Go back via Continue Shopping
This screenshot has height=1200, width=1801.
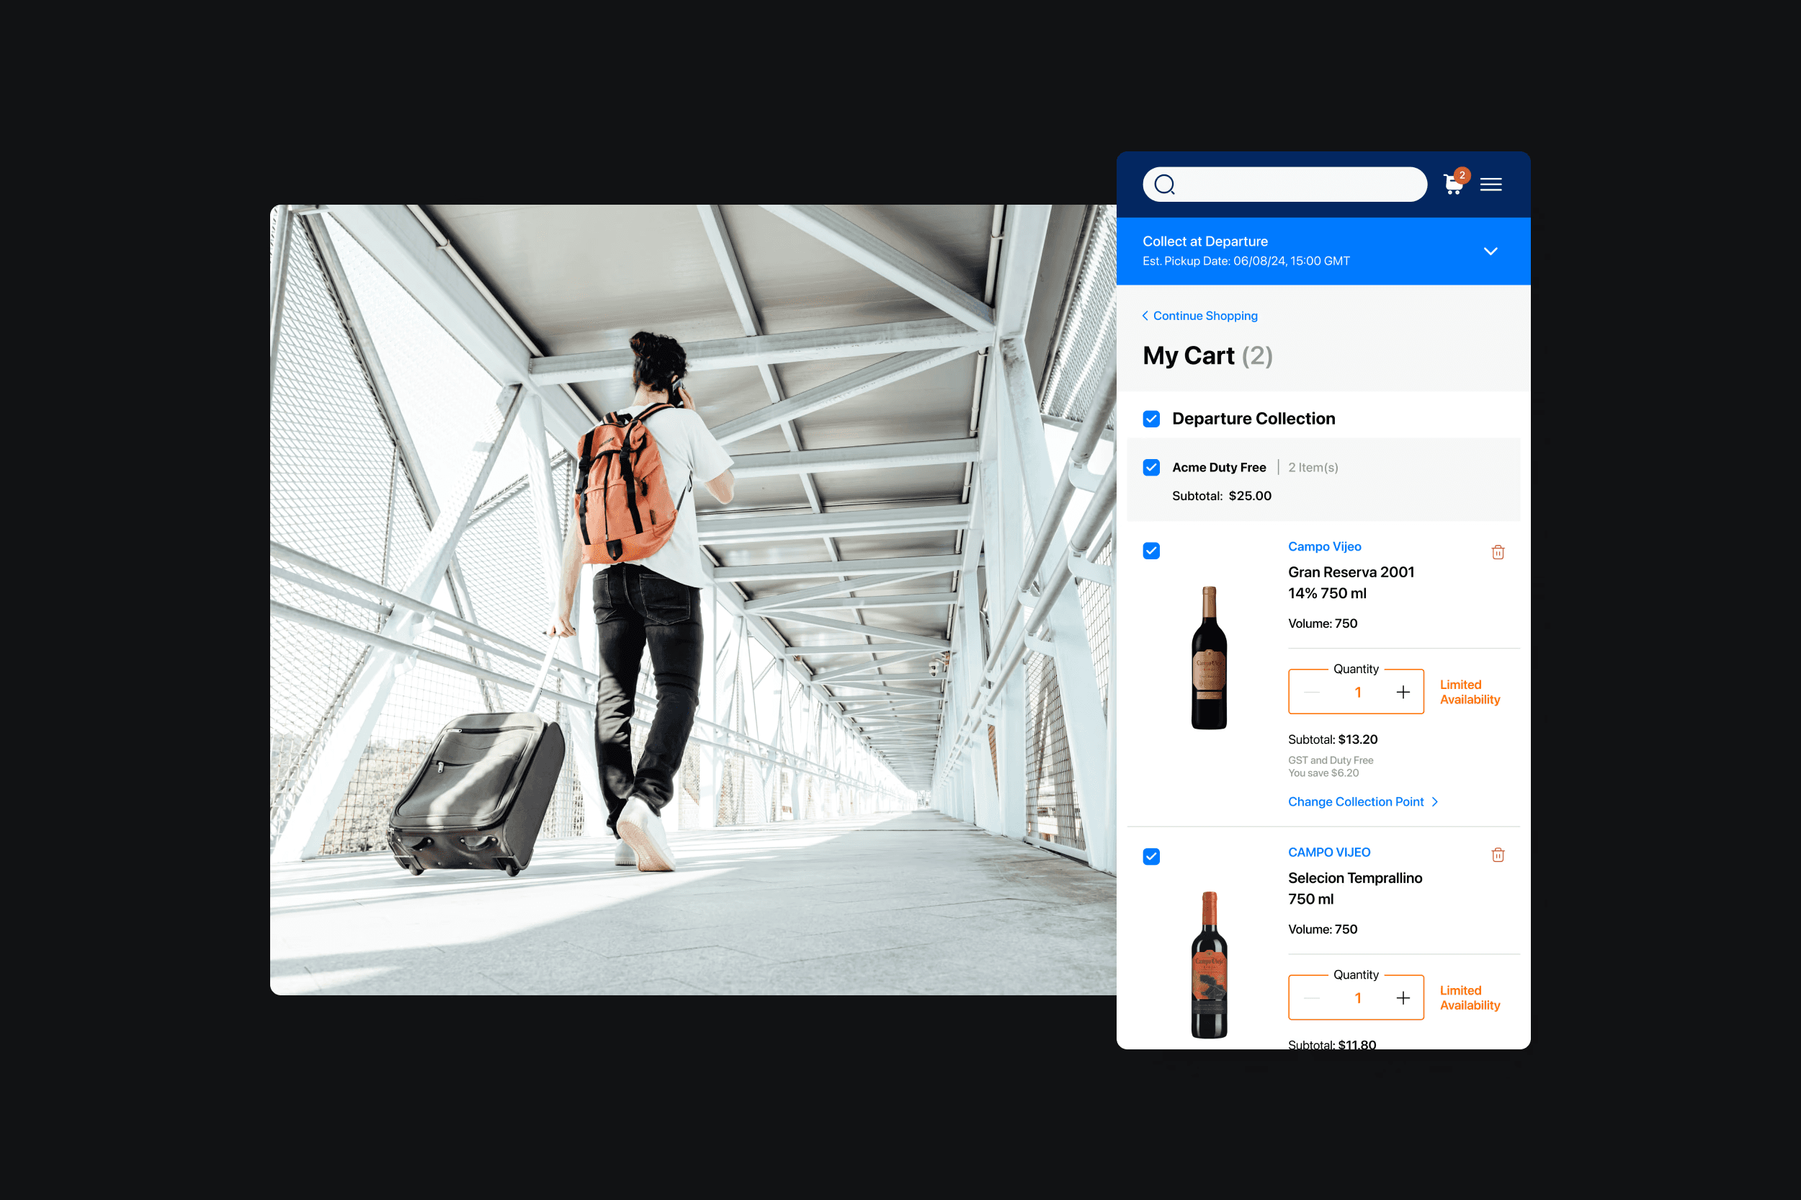[x=1200, y=316]
